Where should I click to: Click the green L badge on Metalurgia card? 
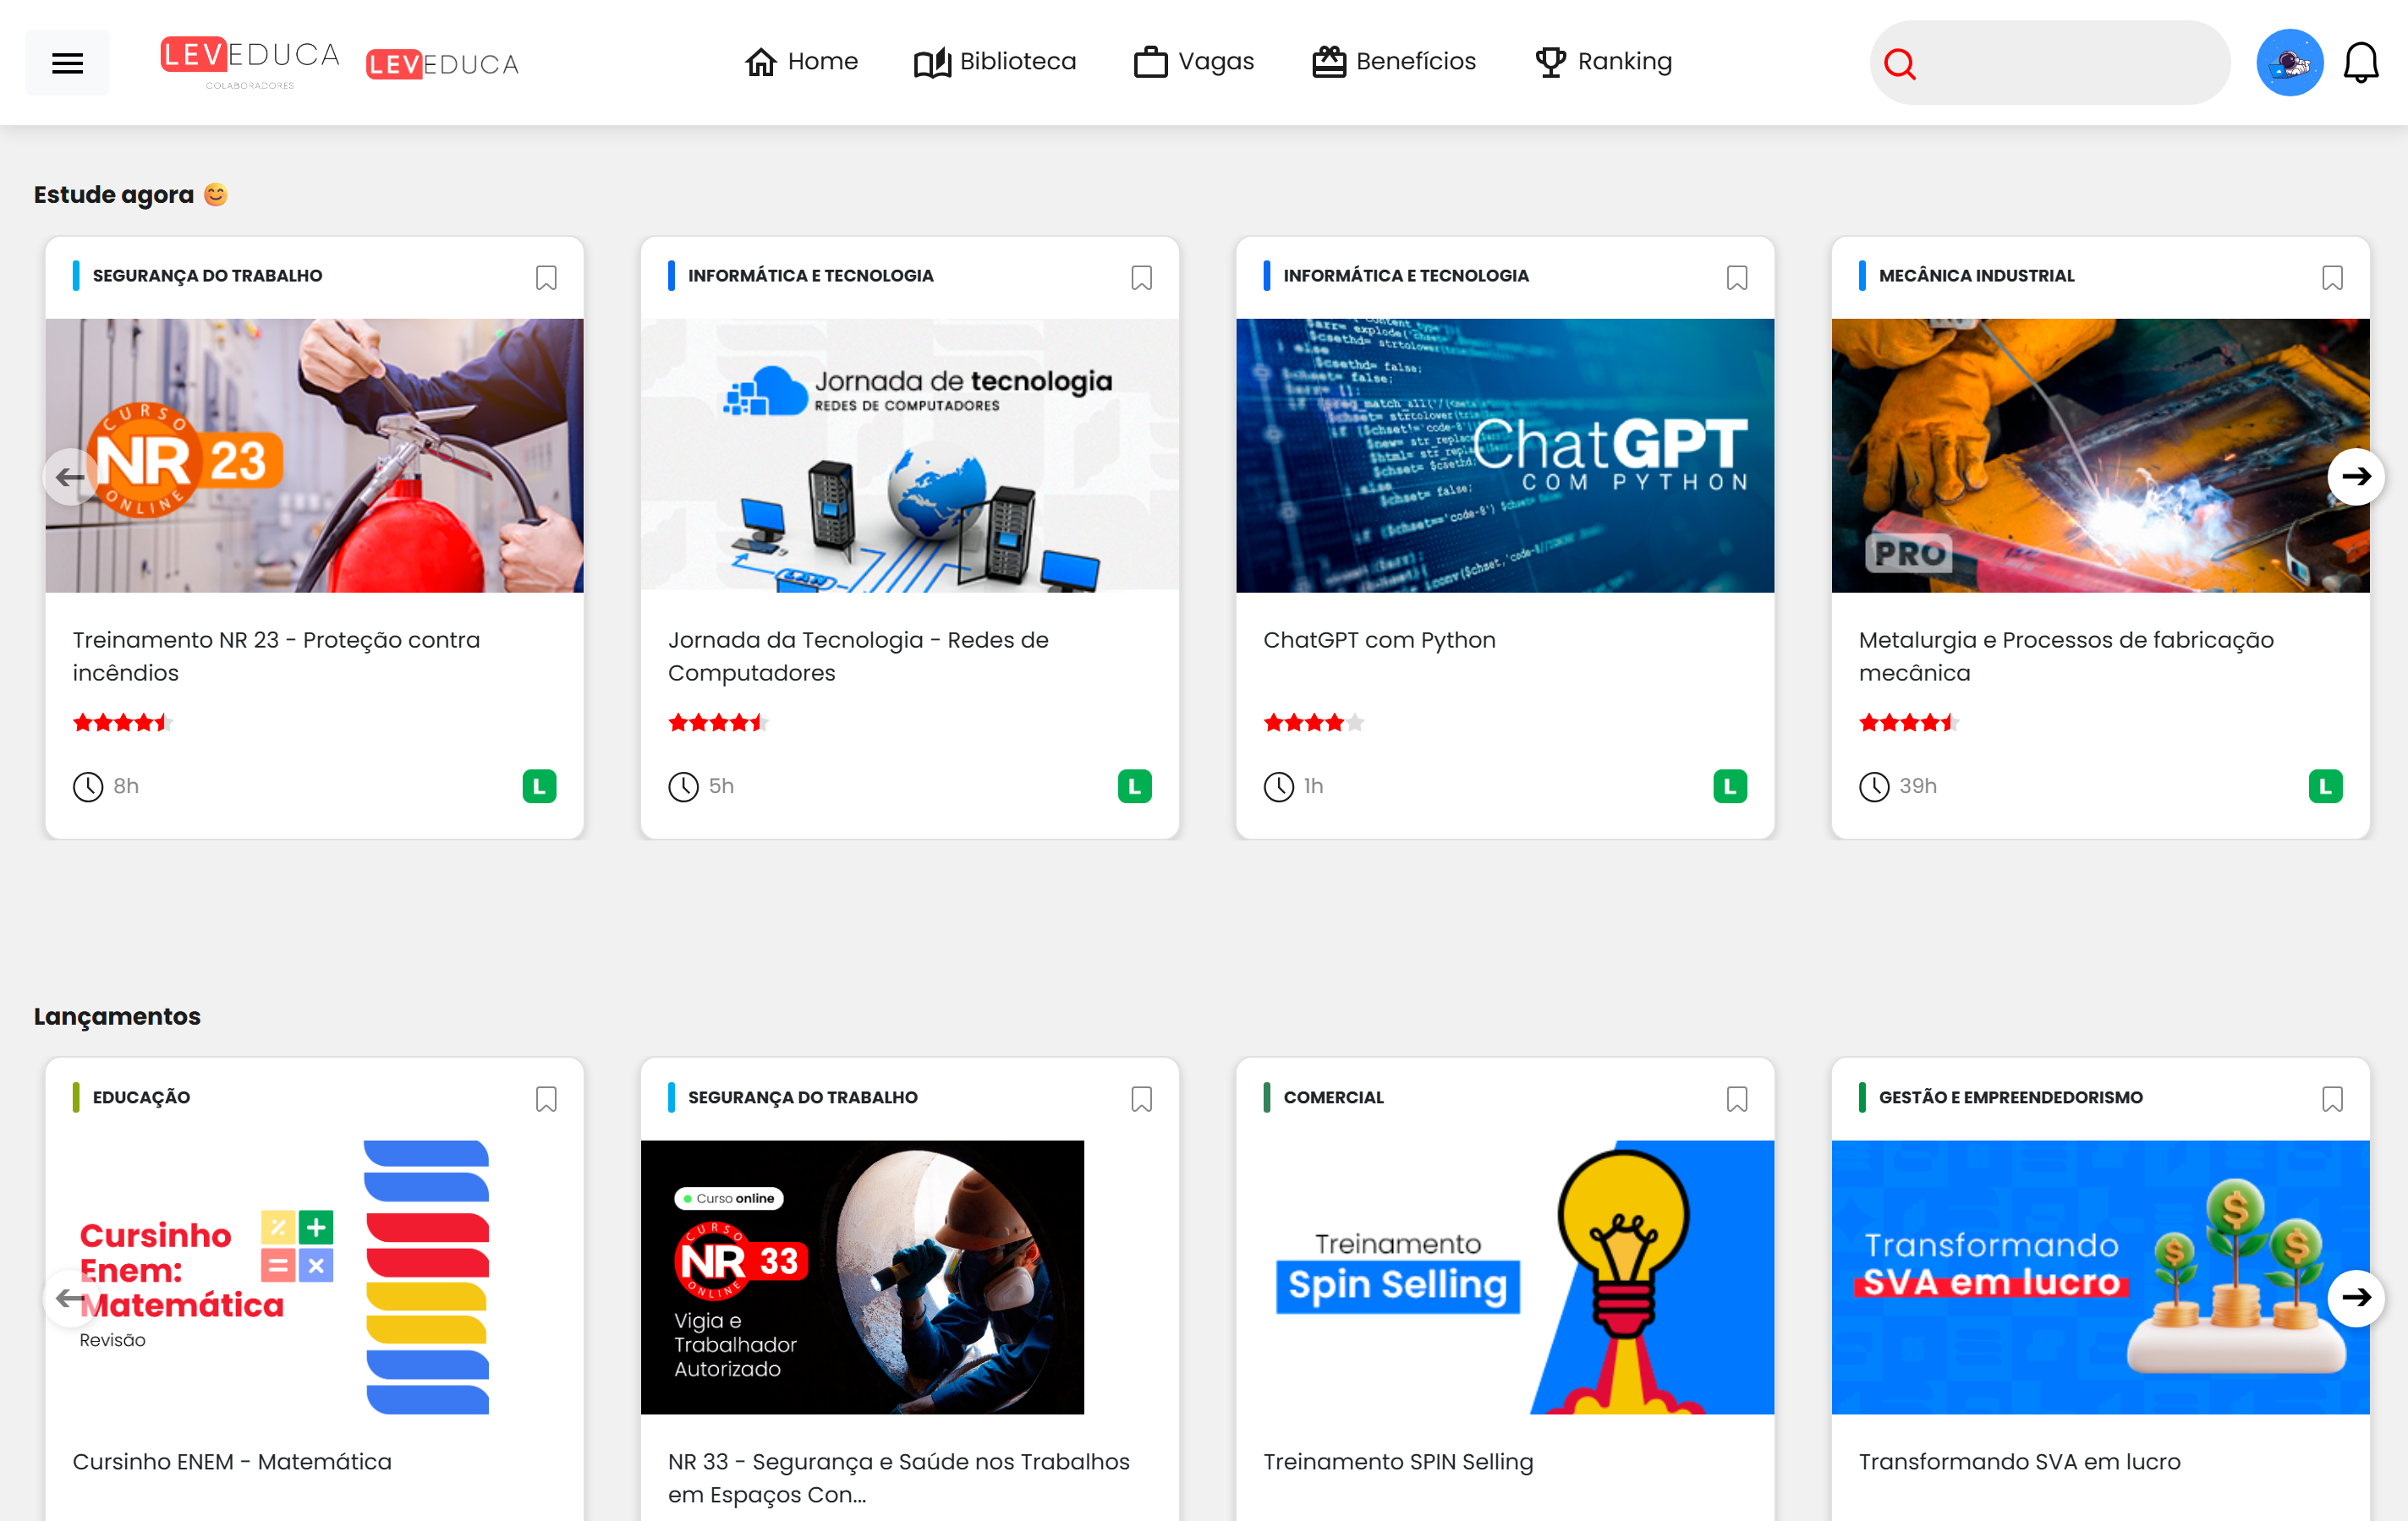2325,786
